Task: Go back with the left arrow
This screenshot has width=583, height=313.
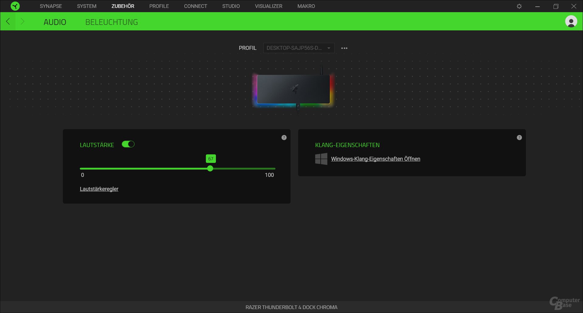Action: click(8, 21)
